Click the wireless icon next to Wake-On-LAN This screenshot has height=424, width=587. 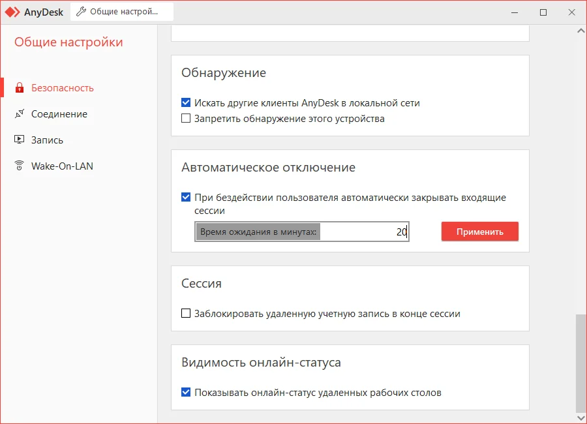(19, 166)
